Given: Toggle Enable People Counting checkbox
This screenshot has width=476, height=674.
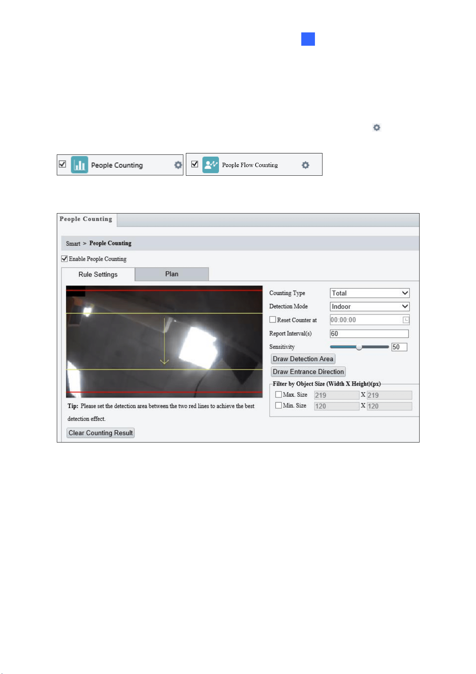Looking at the screenshot, I should [x=64, y=259].
